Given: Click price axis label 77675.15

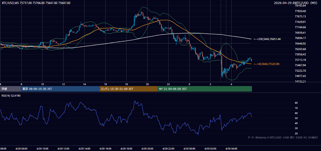Looking at the screenshot, I should click(x=300, y=16).
